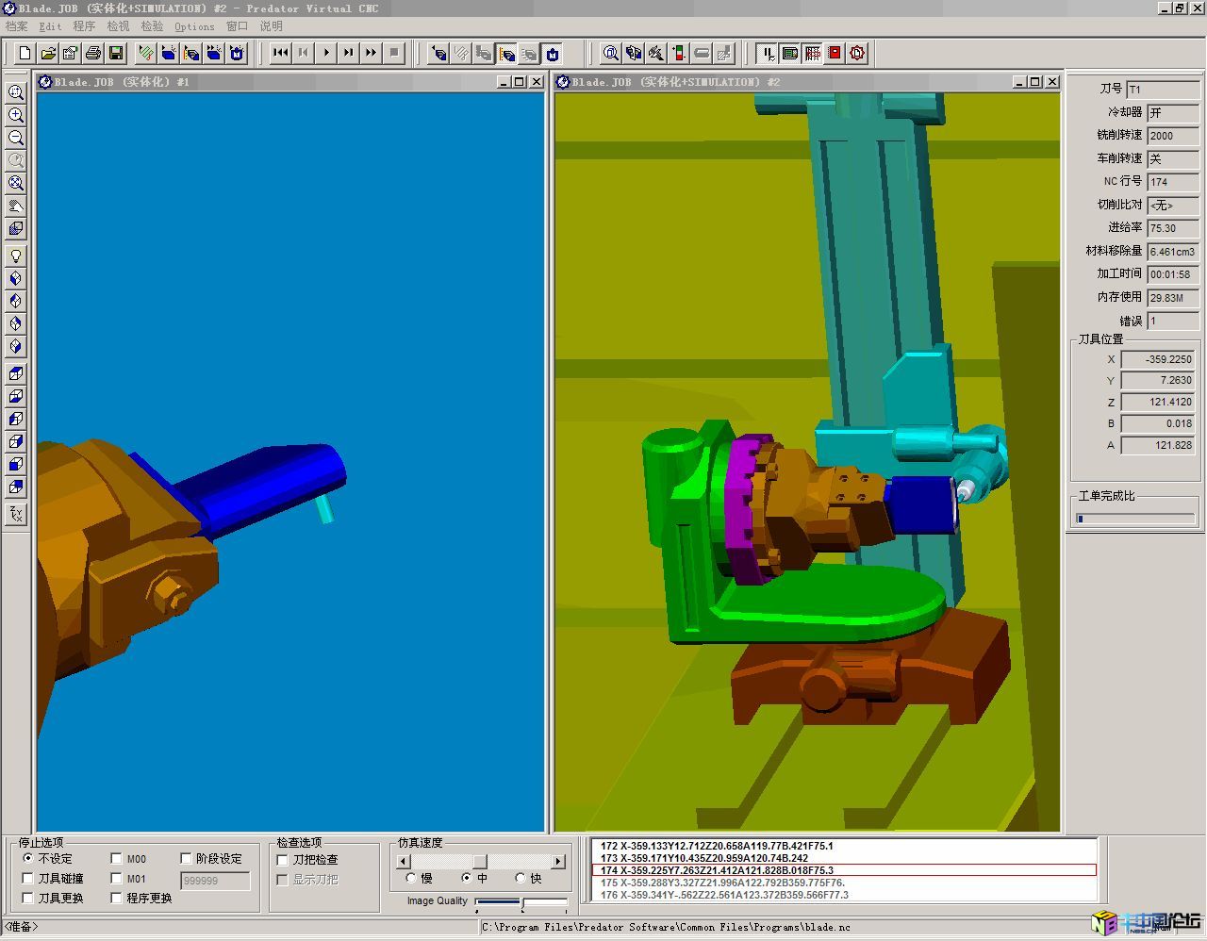
Task: Click the New file toolbar icon
Action: click(x=25, y=53)
